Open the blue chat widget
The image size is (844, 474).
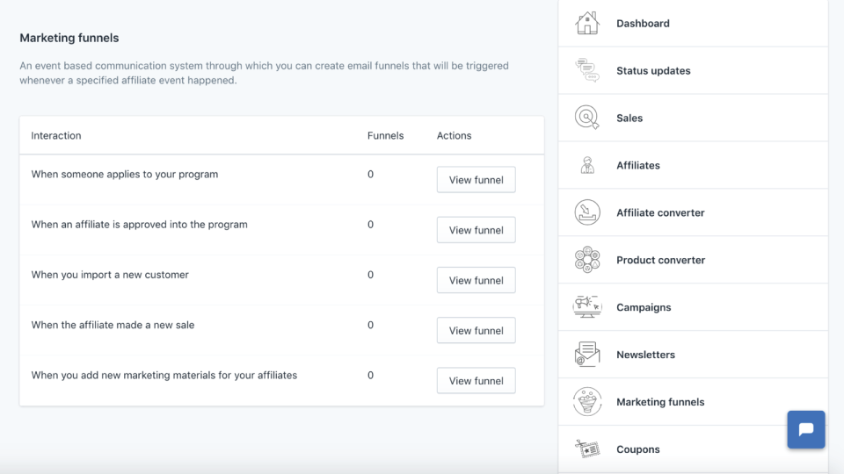coord(806,430)
